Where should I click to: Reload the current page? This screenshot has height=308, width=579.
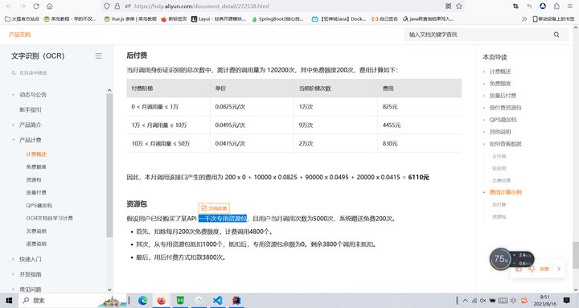coord(36,6)
